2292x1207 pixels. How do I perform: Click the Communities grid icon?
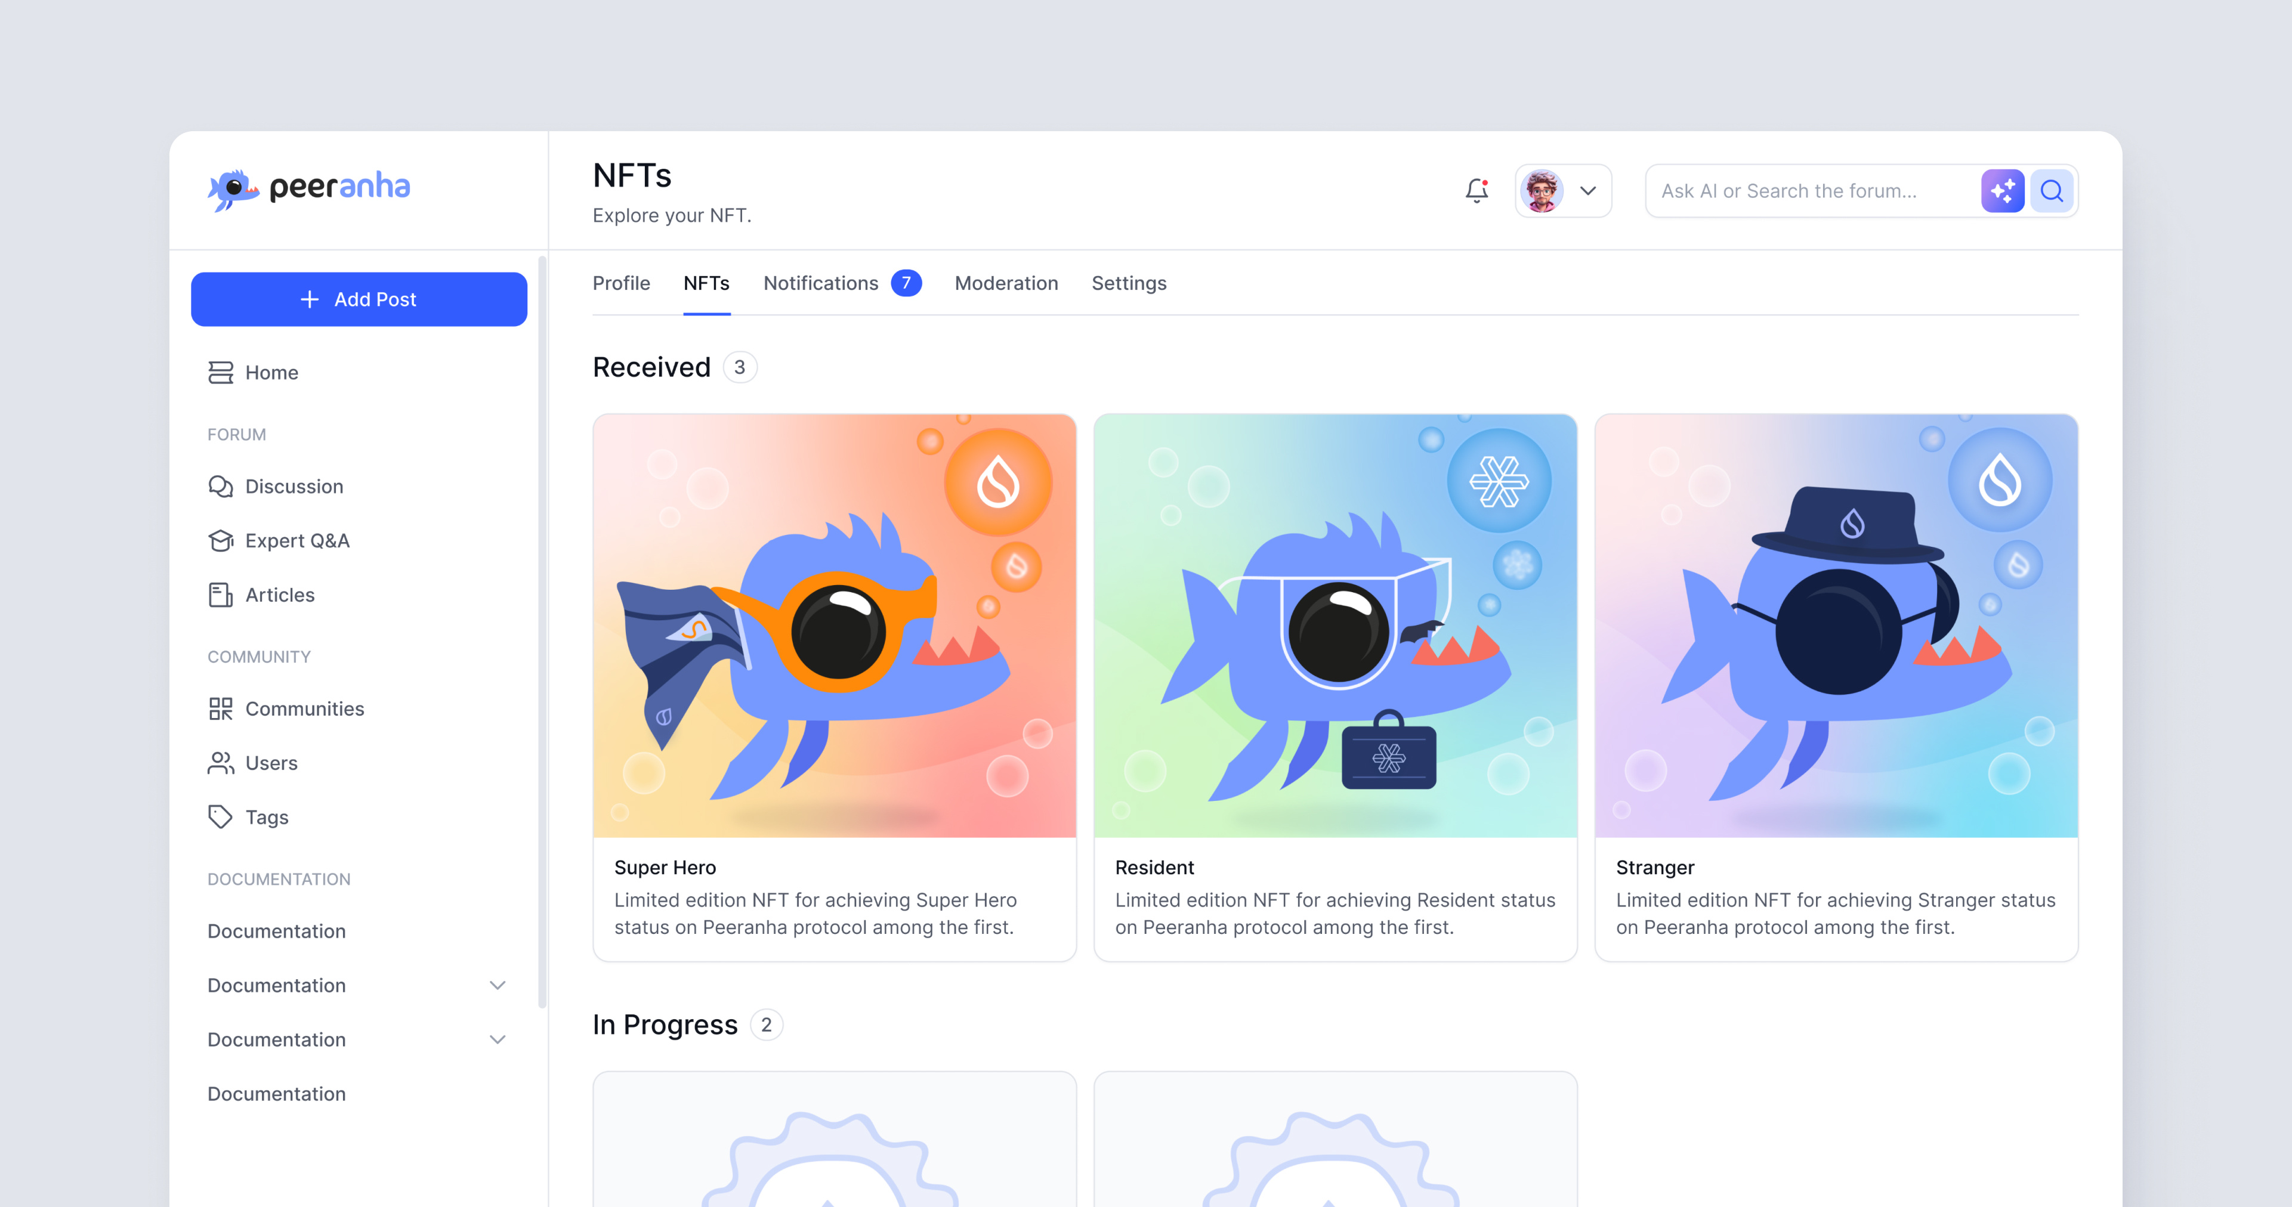pyautogui.click(x=218, y=708)
